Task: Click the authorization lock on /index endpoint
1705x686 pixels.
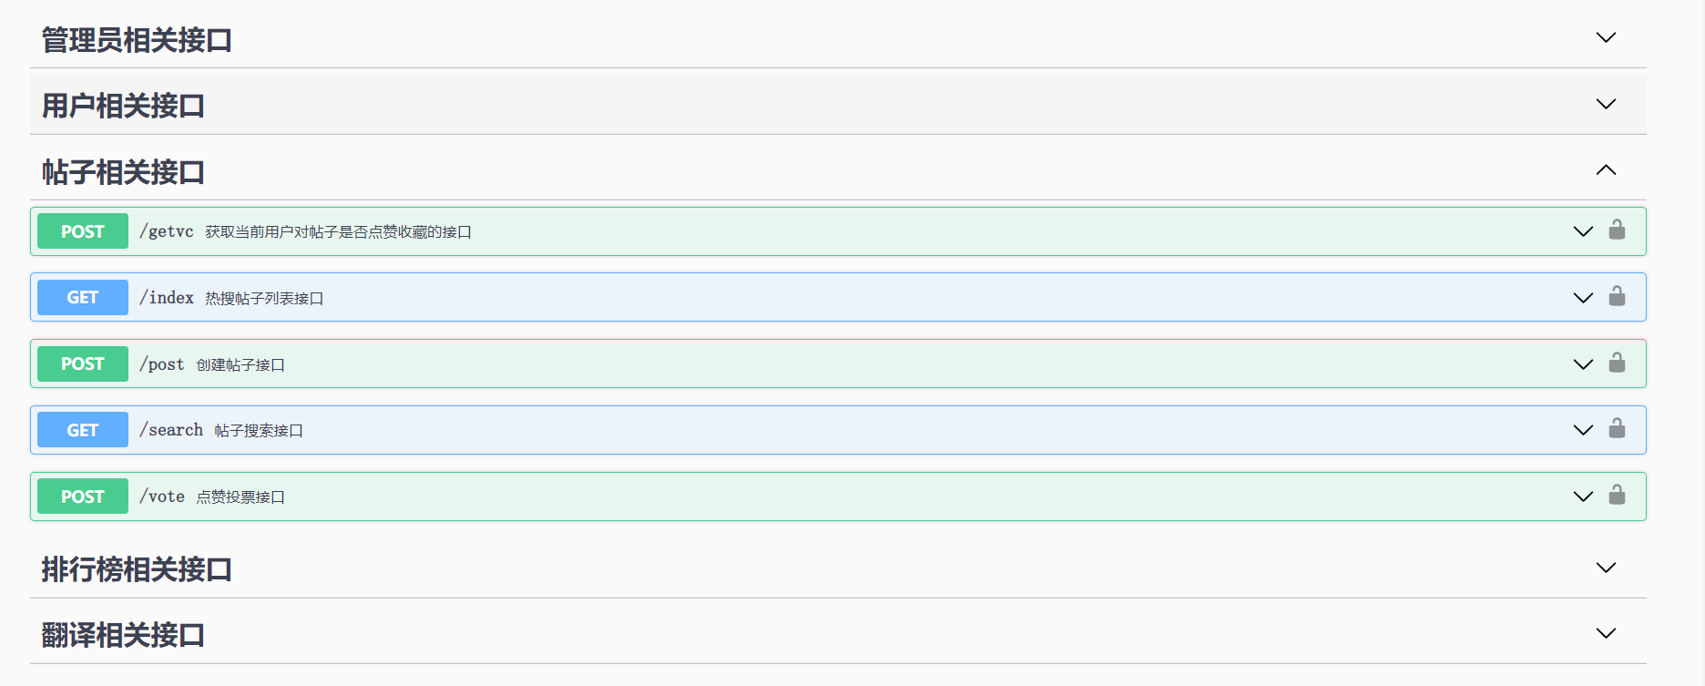Action: [x=1617, y=296]
